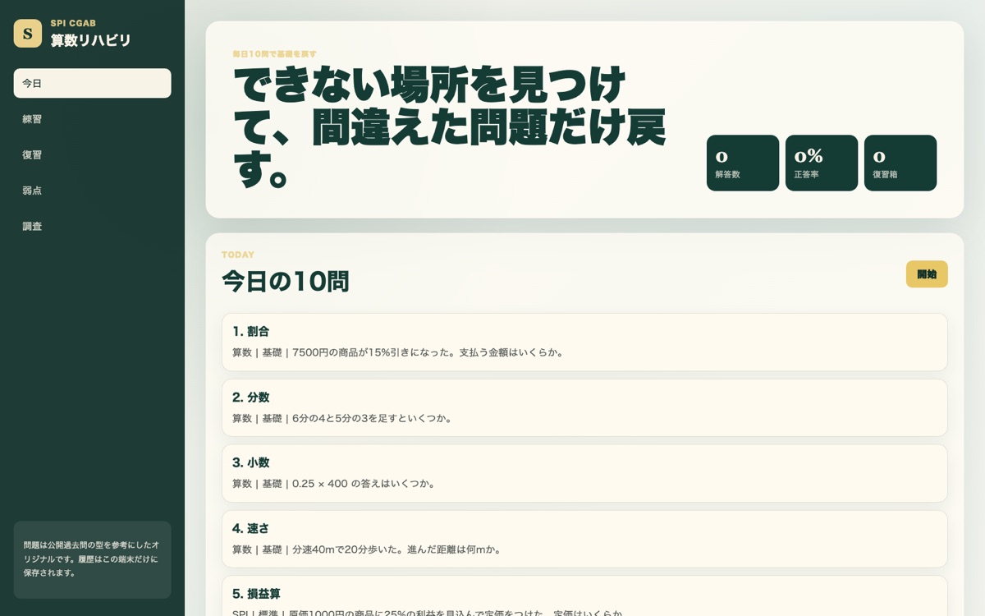Select the 正答率 stat card
This screenshot has width=985, height=616.
pyautogui.click(x=822, y=163)
